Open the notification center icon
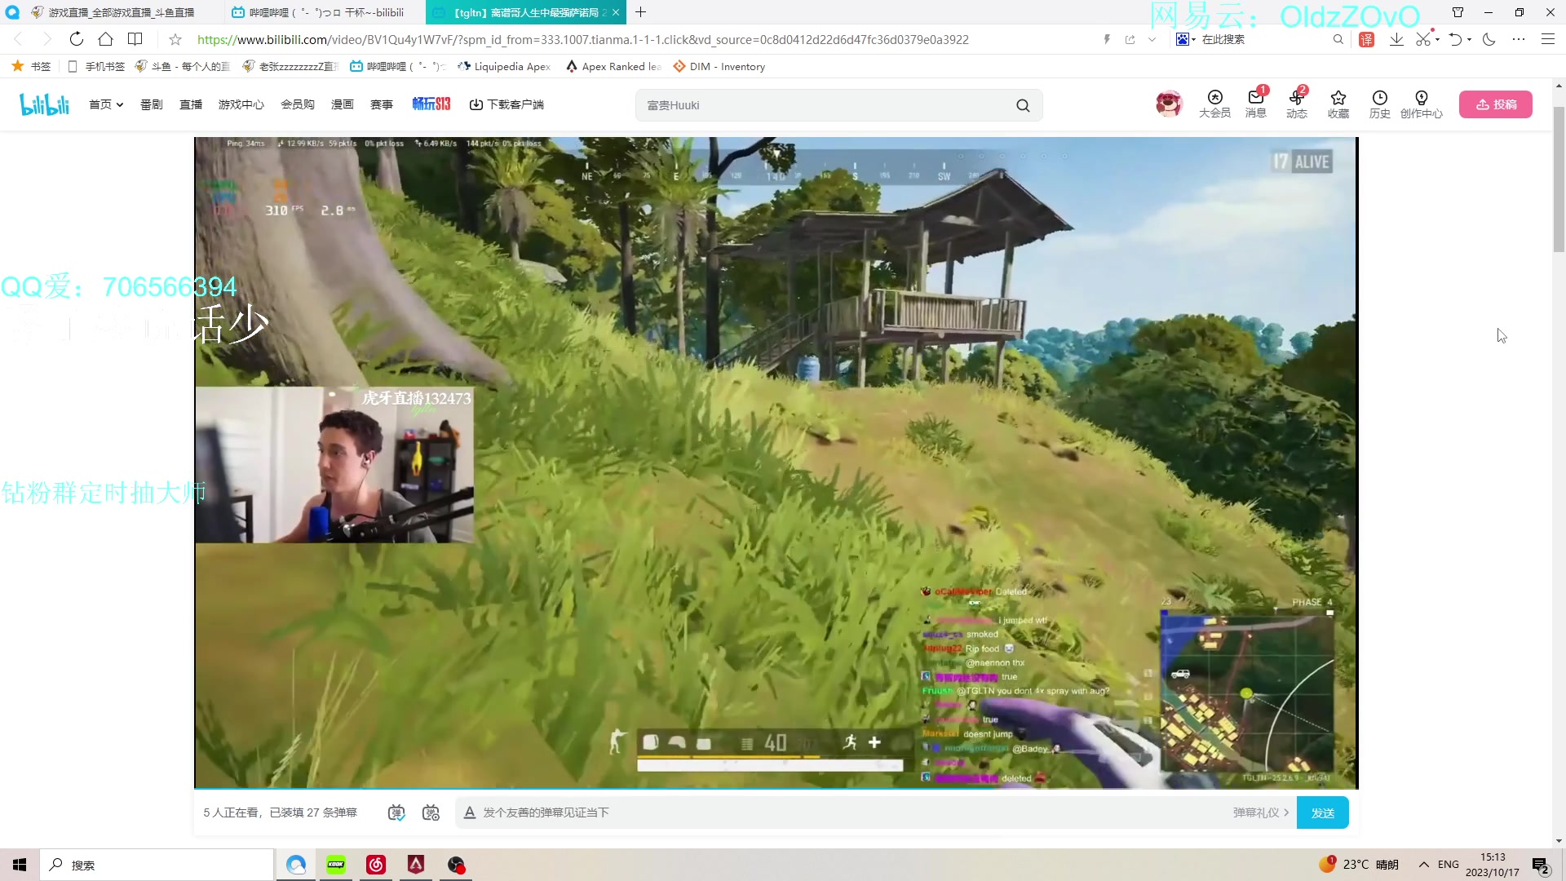1566x881 pixels. (x=1541, y=866)
